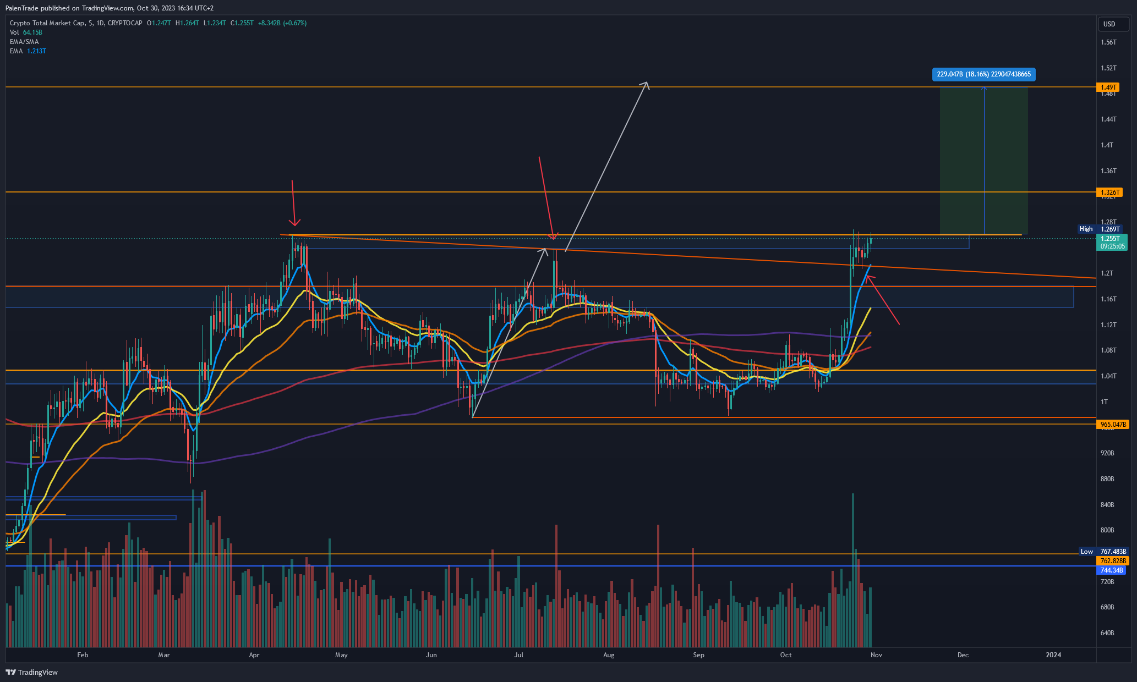1137x682 pixels.
Task: Click the 1.04T price axis label
Action: click(1108, 376)
